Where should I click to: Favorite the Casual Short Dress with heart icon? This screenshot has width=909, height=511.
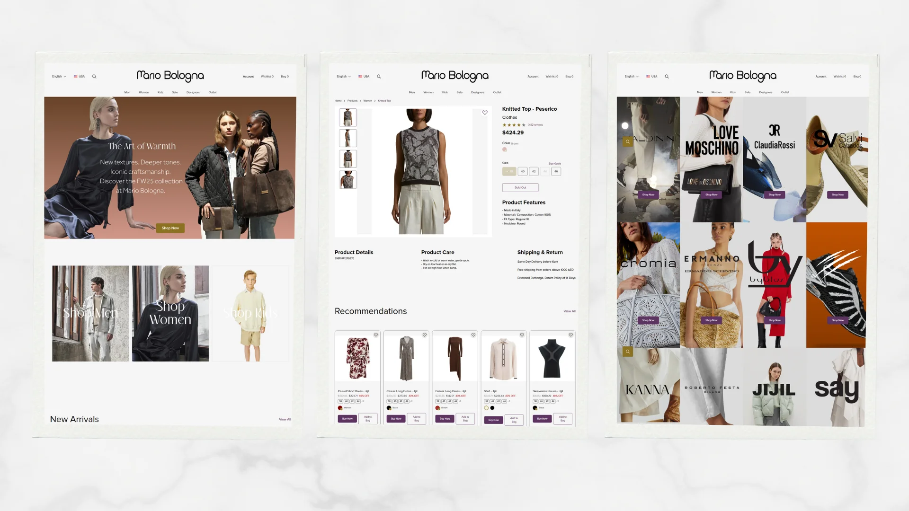point(376,335)
